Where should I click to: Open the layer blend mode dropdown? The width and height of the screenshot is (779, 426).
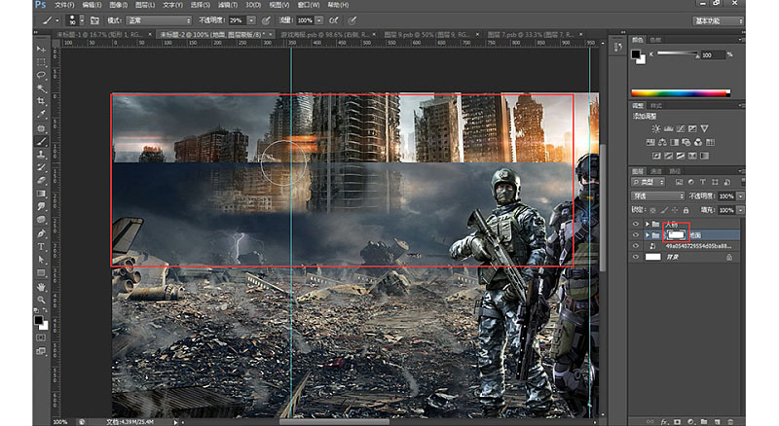(x=658, y=196)
